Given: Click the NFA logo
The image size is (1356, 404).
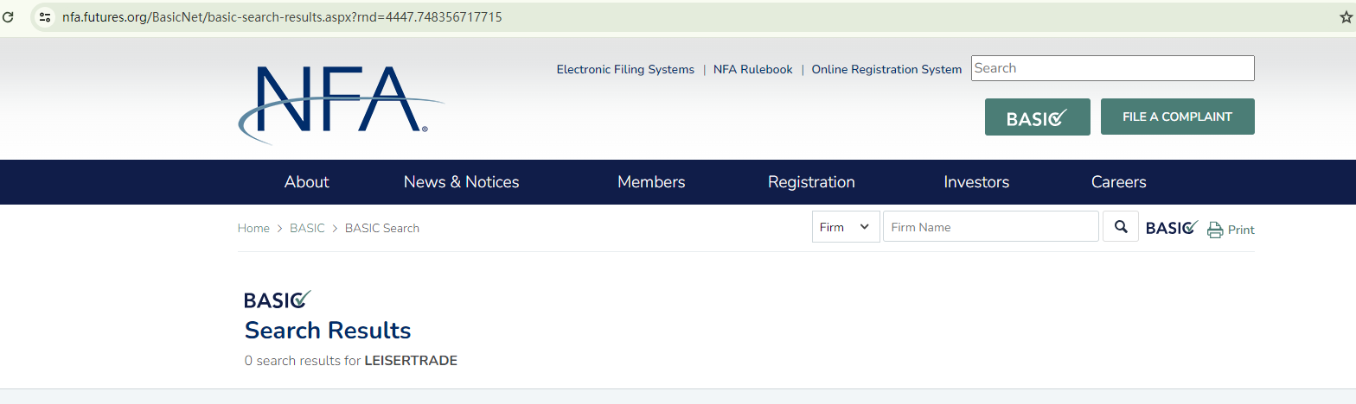Looking at the screenshot, I should 339,101.
